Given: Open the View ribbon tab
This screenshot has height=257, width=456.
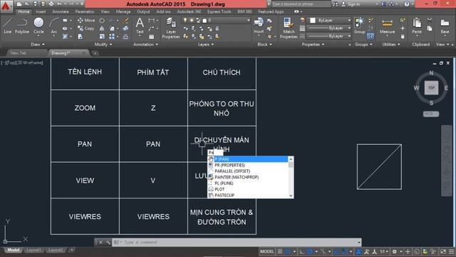Looking at the screenshot, I should pos(105,11).
